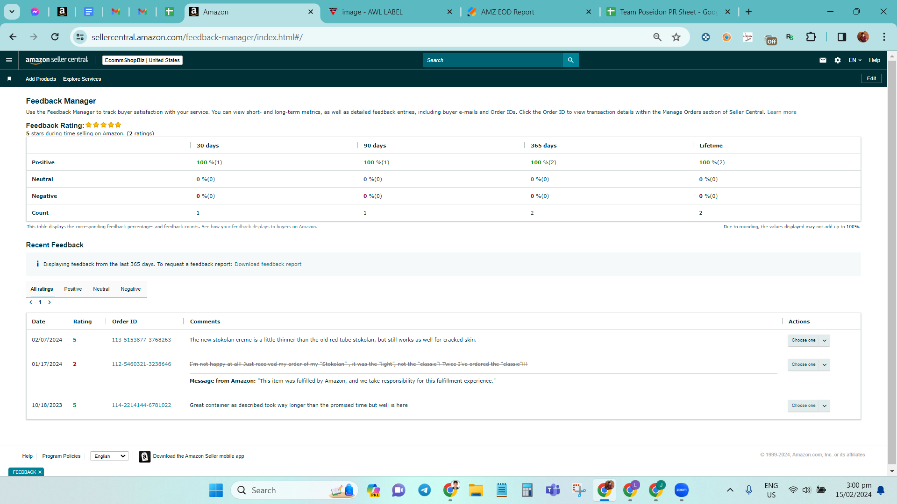897x504 pixels.
Task: Click the bookmark flag icon
Action: click(9, 79)
